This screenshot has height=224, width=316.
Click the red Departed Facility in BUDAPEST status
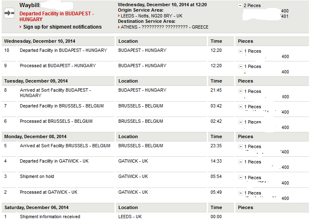56,17
